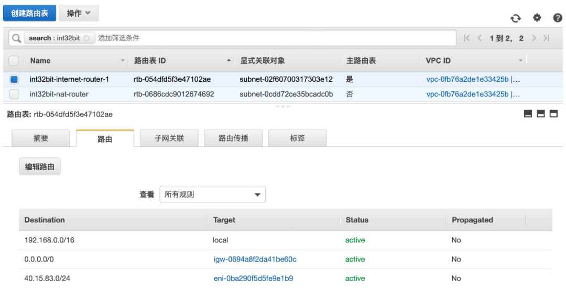The width and height of the screenshot is (566, 289).
Task: Open the 子网关联 tab
Action: [x=169, y=138]
